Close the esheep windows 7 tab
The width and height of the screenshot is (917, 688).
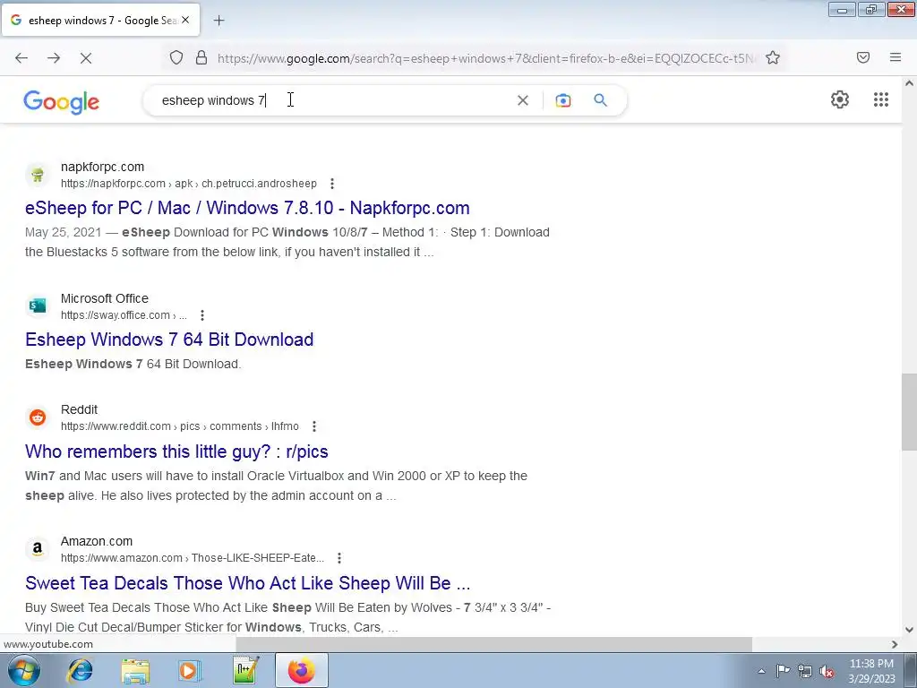(185, 20)
